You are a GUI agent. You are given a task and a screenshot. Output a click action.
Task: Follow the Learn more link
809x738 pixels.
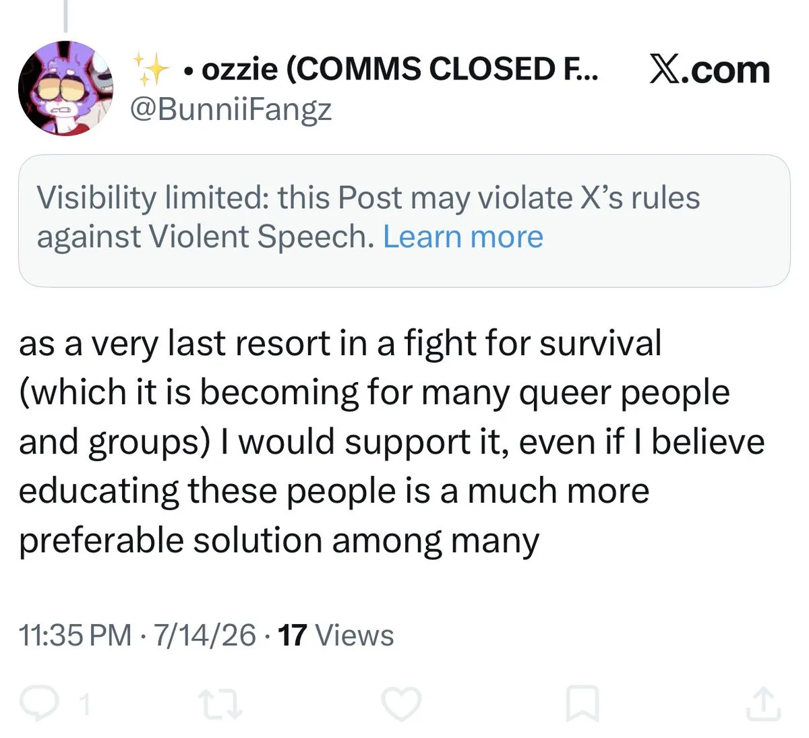pyautogui.click(x=463, y=237)
